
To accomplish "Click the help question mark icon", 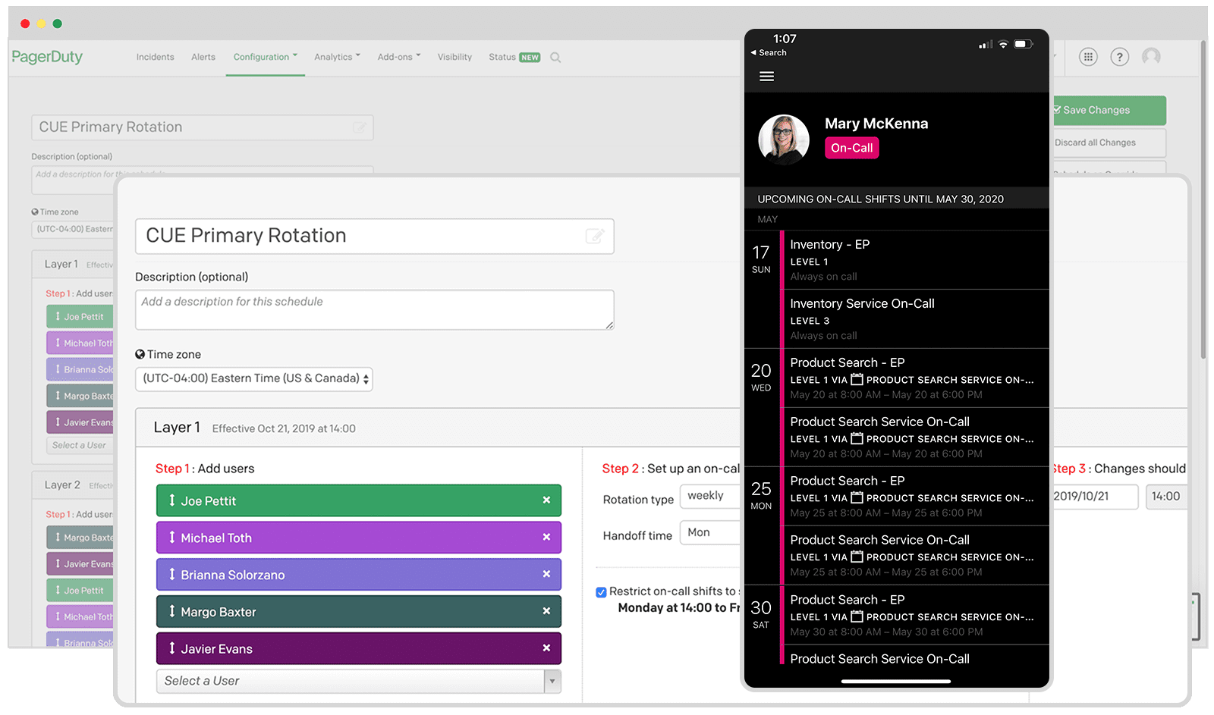I will (x=1119, y=56).
